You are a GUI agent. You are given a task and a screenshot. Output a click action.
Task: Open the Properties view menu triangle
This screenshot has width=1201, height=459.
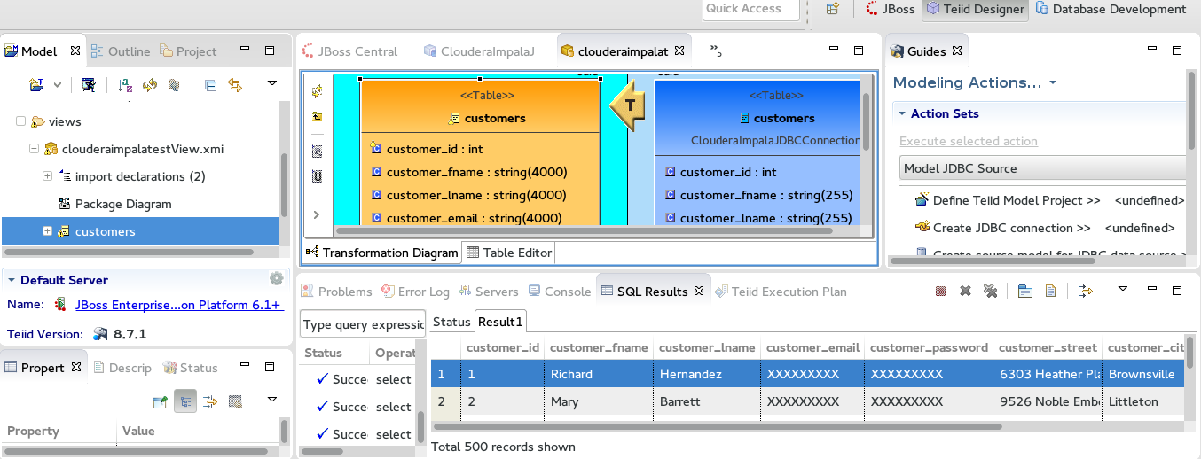pos(272,401)
